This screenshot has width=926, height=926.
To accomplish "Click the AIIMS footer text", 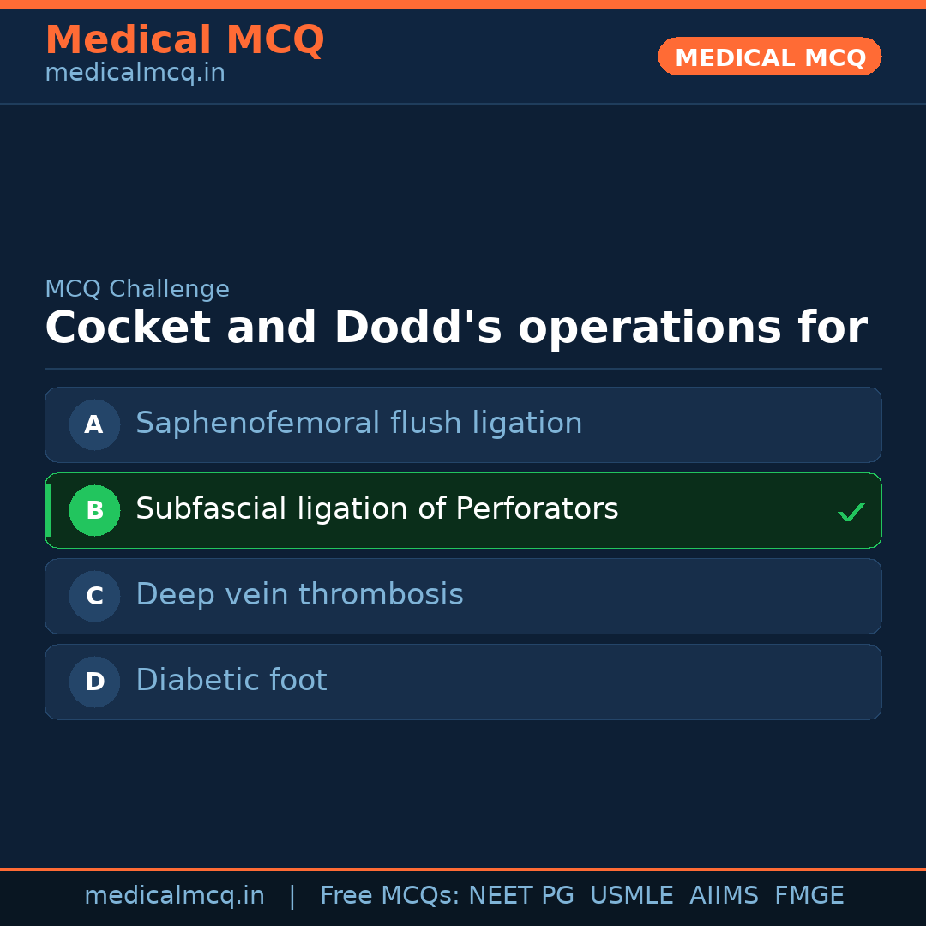I will [x=724, y=896].
